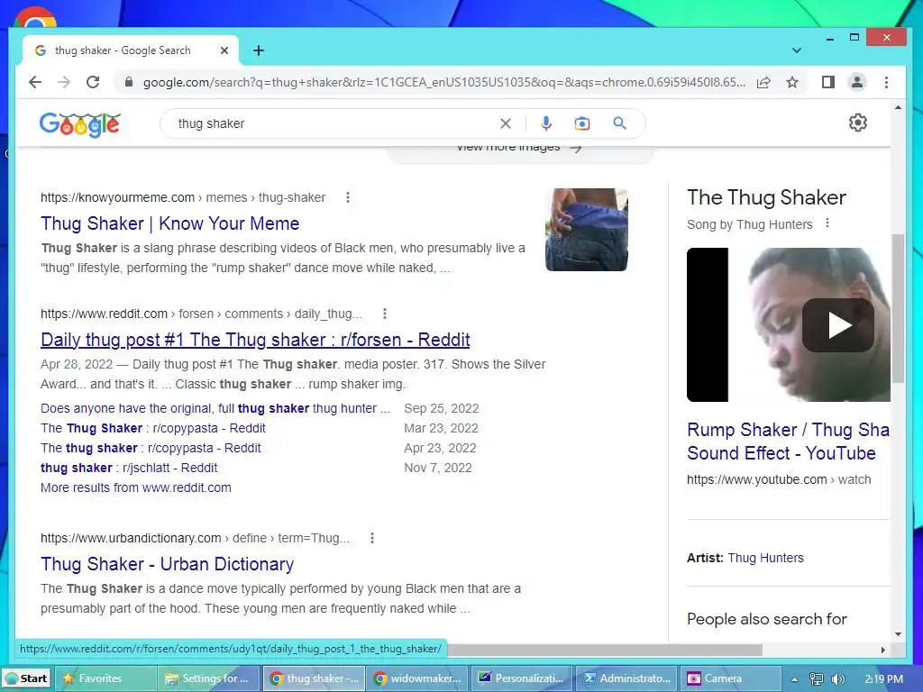Open 'The thug shaker : r/copypasta' from Apr 23
Viewport: 923px width, 692px height.
[151, 448]
